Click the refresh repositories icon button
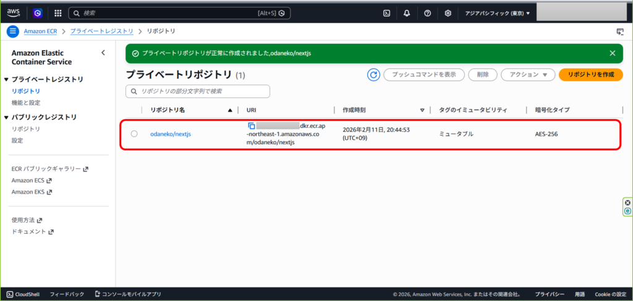633x301 pixels. [373, 75]
